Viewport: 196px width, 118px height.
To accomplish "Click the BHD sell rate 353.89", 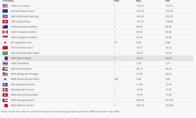I will point(169,105).
